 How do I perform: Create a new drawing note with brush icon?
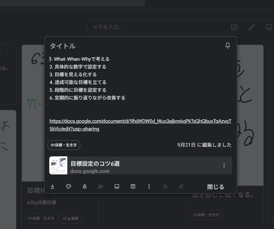[x=251, y=27]
